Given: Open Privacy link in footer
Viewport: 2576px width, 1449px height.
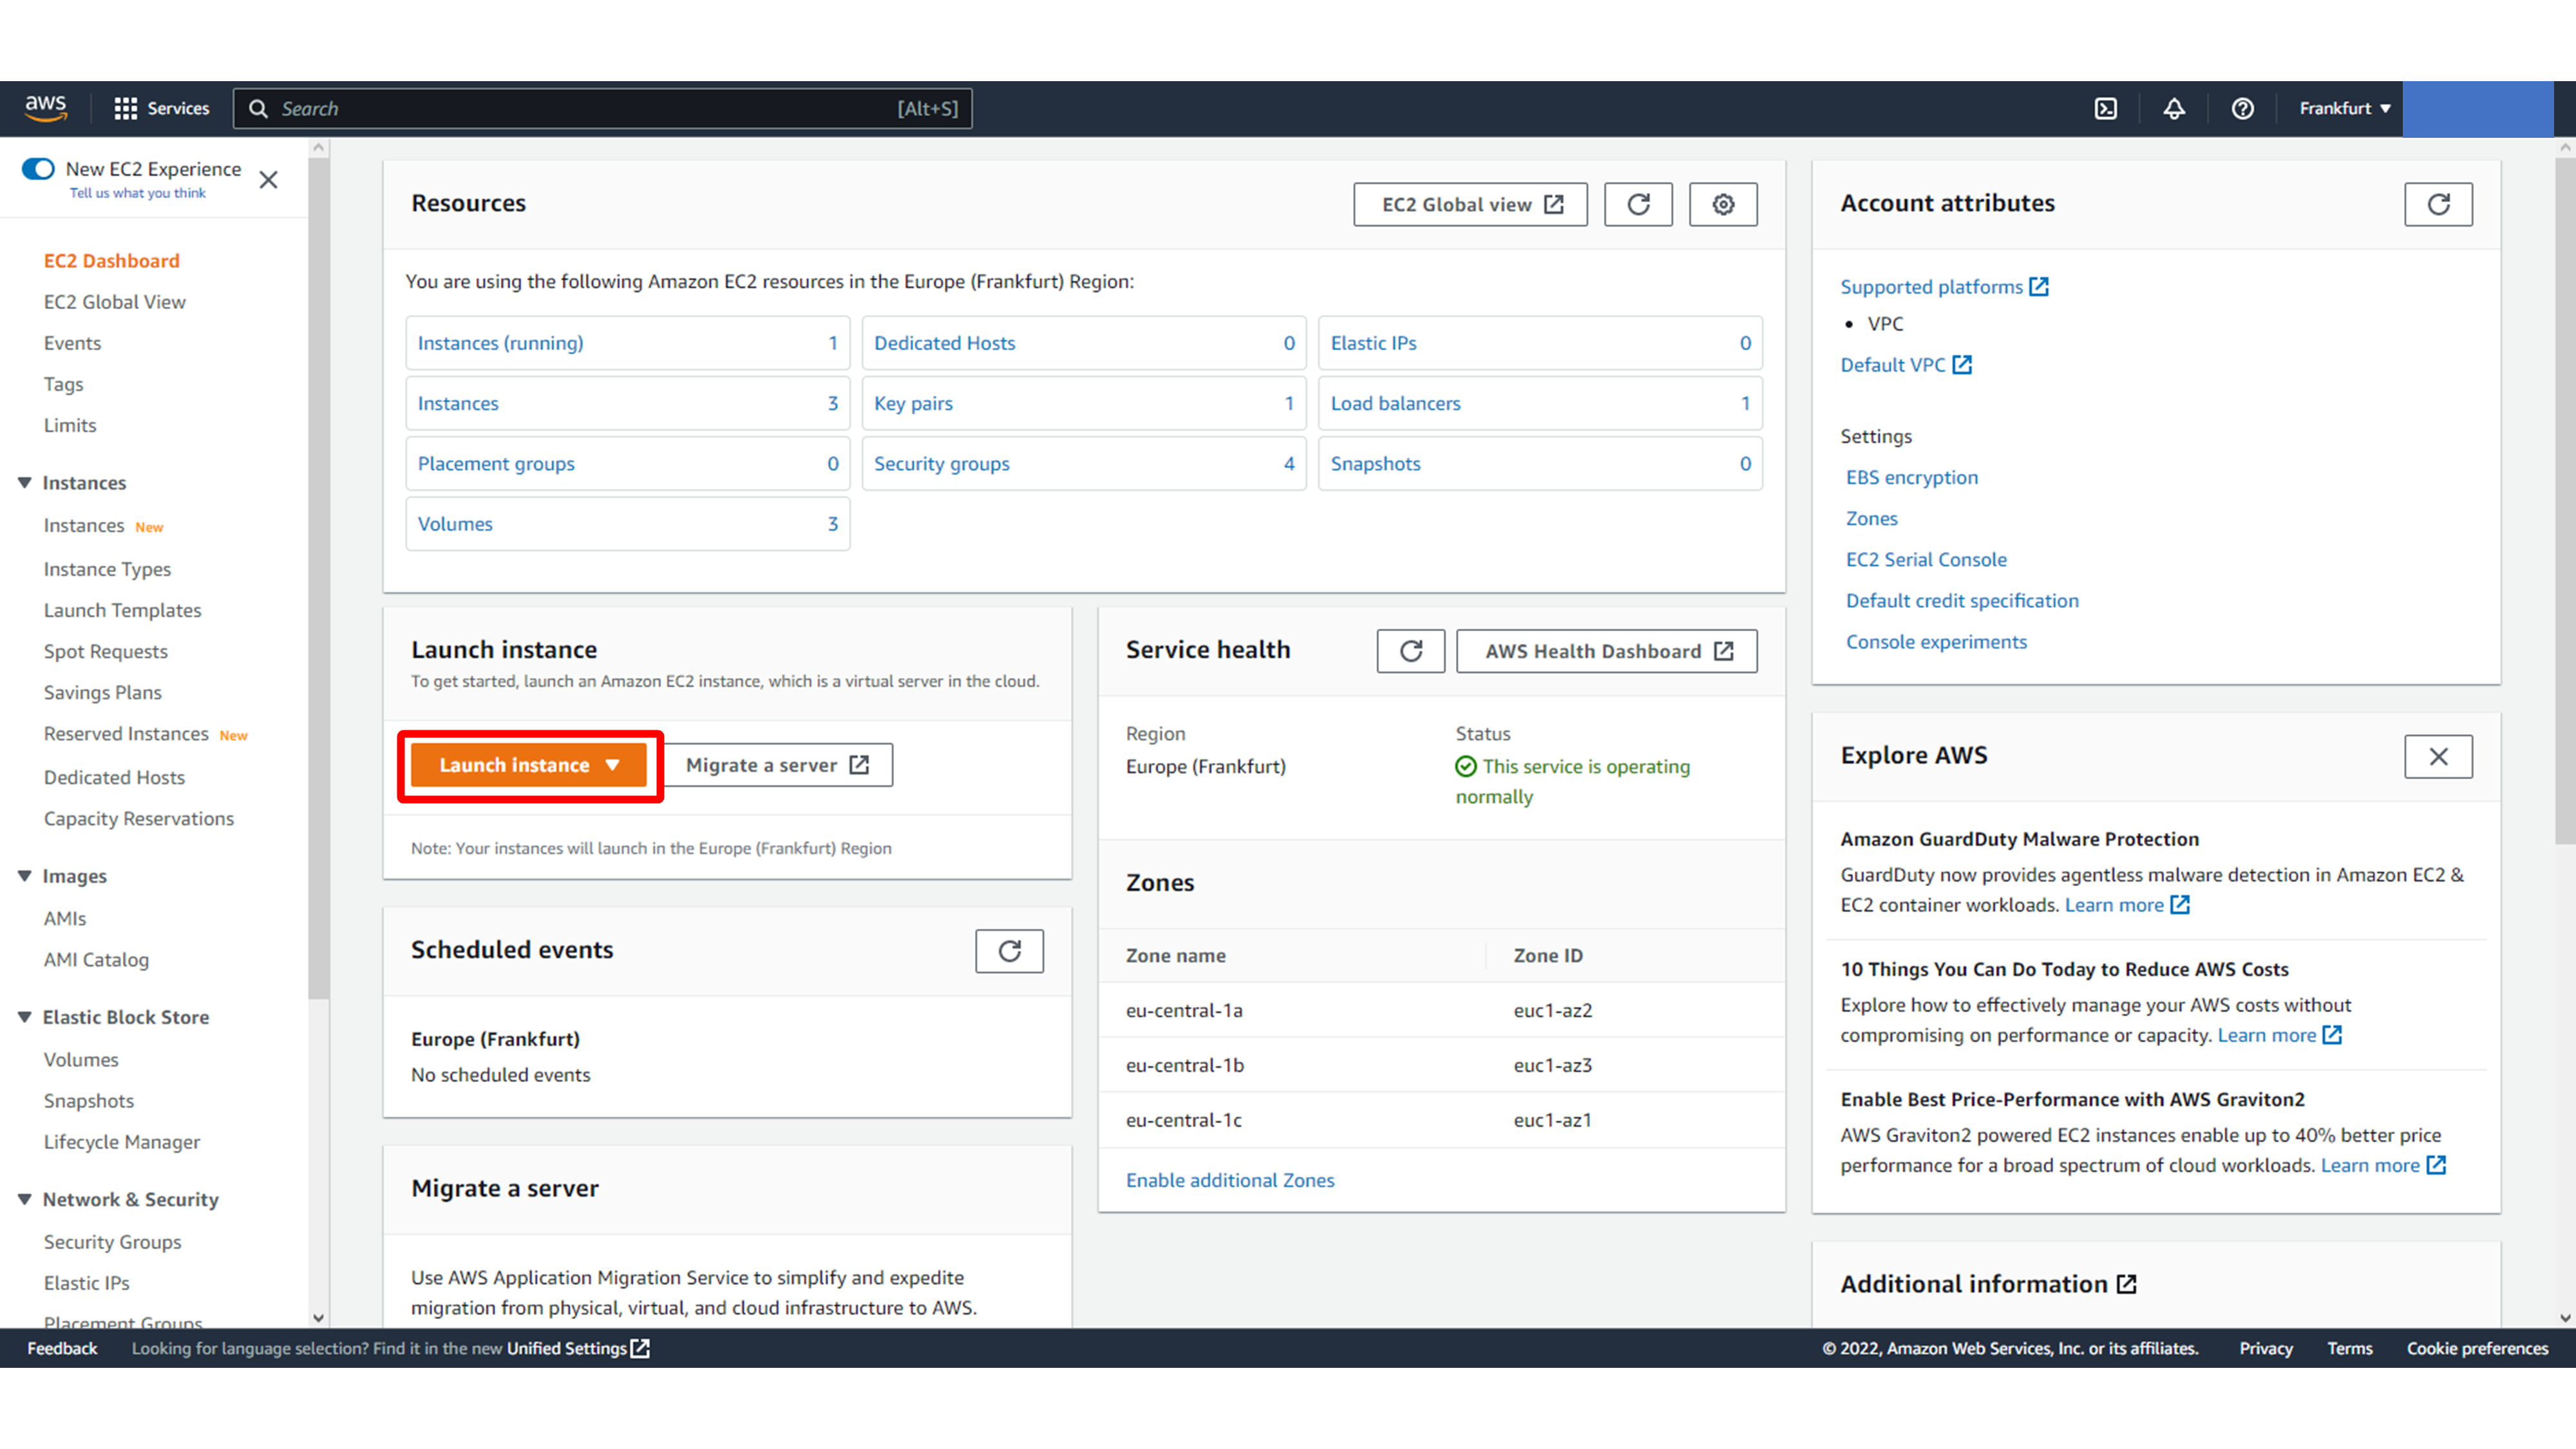Looking at the screenshot, I should [x=2265, y=1349].
